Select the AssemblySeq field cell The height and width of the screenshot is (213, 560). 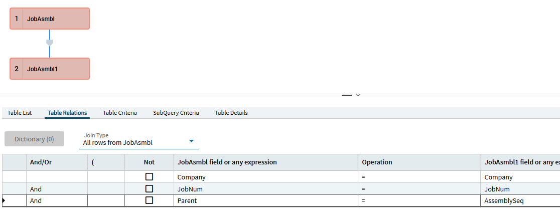(x=520, y=200)
